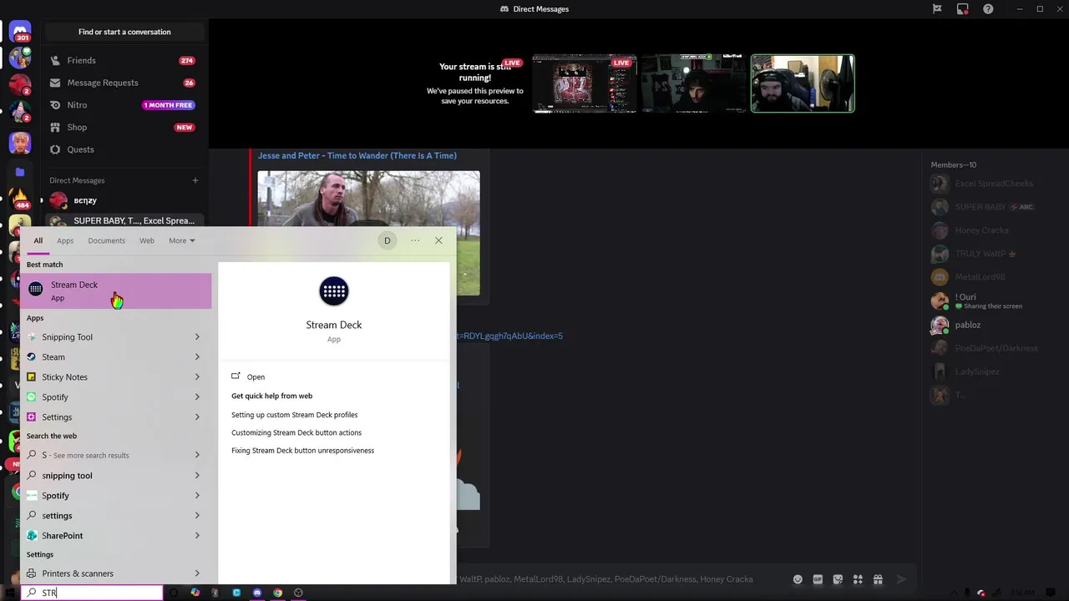The image size is (1069, 601).
Task: Switch to the Documents search tab
Action: (x=106, y=240)
